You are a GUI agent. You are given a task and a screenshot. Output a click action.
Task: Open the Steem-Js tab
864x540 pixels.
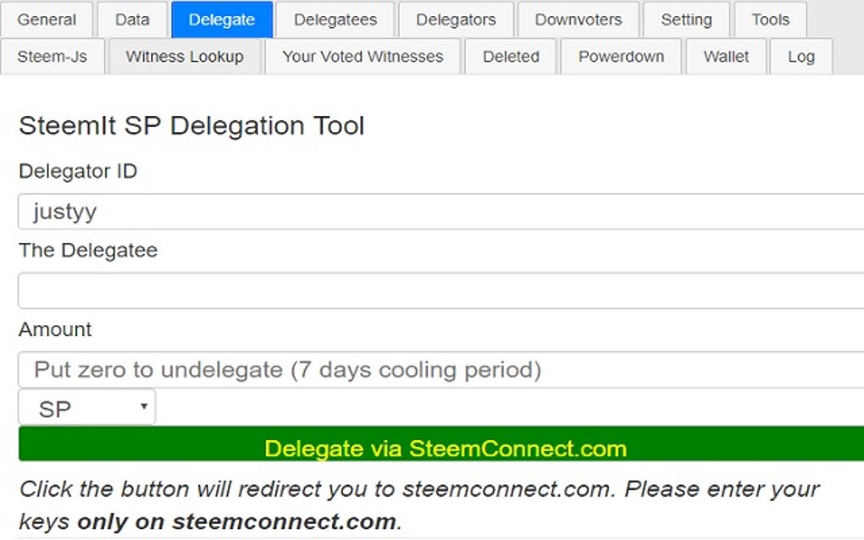tap(53, 56)
